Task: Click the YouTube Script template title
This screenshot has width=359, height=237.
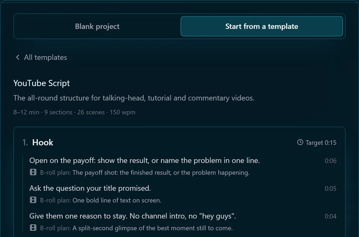Action: click(x=42, y=83)
